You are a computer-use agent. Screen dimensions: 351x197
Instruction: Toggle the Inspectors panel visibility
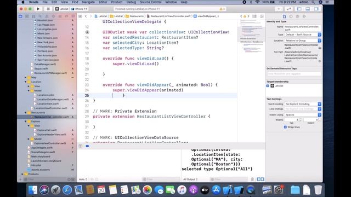(x=316, y=9)
